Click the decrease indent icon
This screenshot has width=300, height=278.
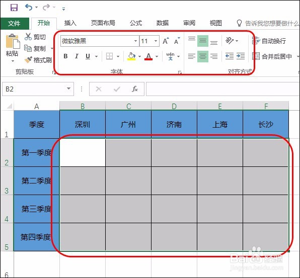230,56
